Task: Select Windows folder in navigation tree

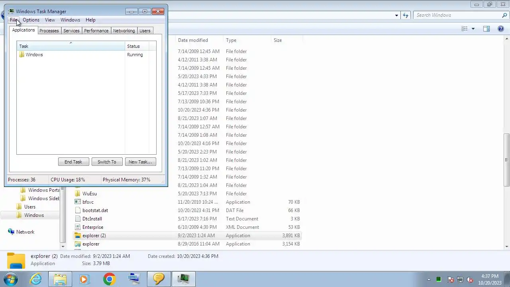Action: pos(34,215)
